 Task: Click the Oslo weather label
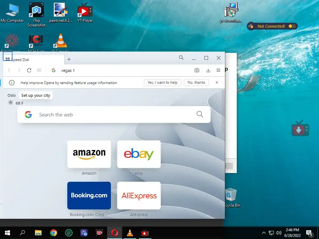(12, 95)
